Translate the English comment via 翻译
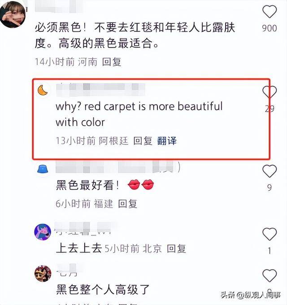This screenshot has height=305, width=287. (167, 141)
